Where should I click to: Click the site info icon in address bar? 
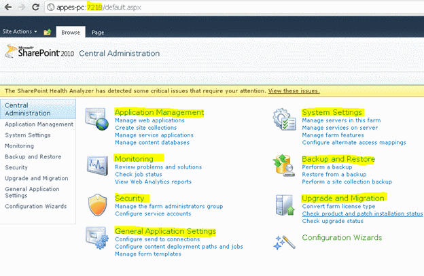tap(50, 7)
